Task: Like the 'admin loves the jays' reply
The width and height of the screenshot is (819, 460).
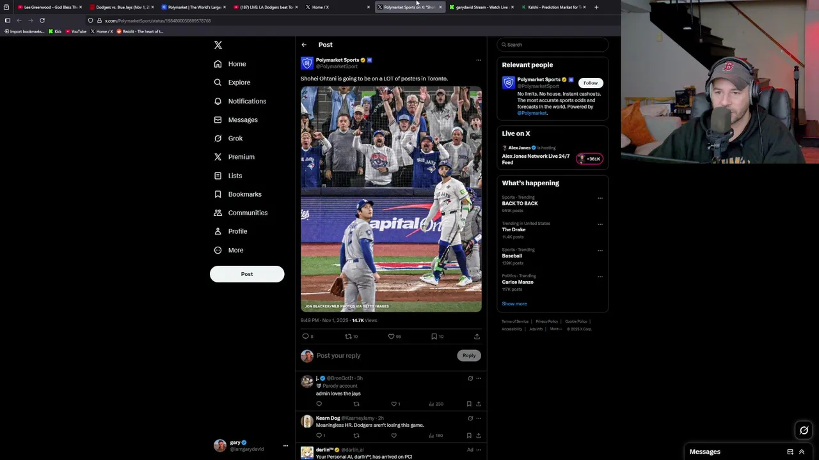Action: point(394,404)
